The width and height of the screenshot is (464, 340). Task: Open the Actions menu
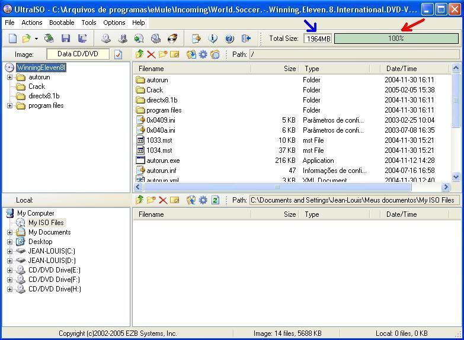[x=31, y=23]
